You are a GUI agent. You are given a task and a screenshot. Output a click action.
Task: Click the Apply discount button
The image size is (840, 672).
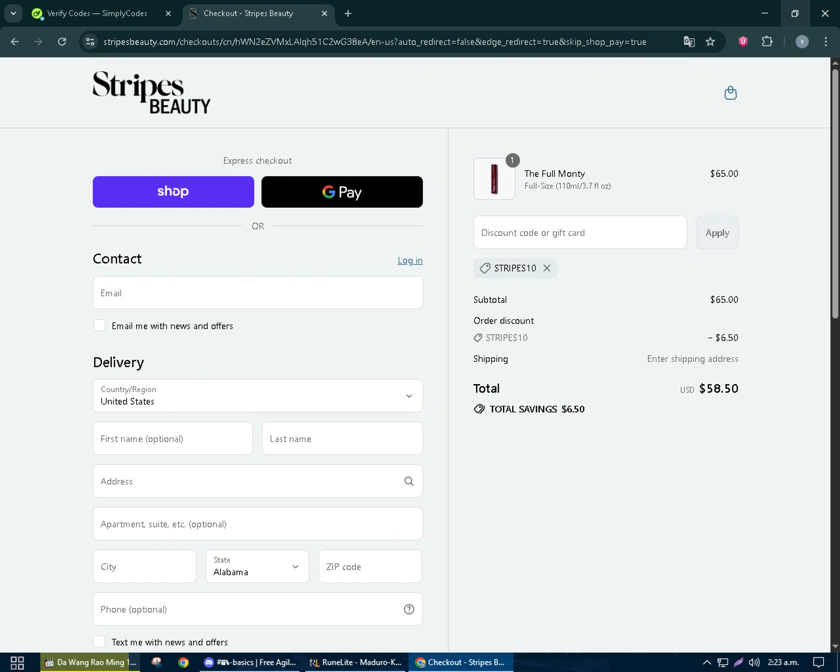tap(717, 232)
